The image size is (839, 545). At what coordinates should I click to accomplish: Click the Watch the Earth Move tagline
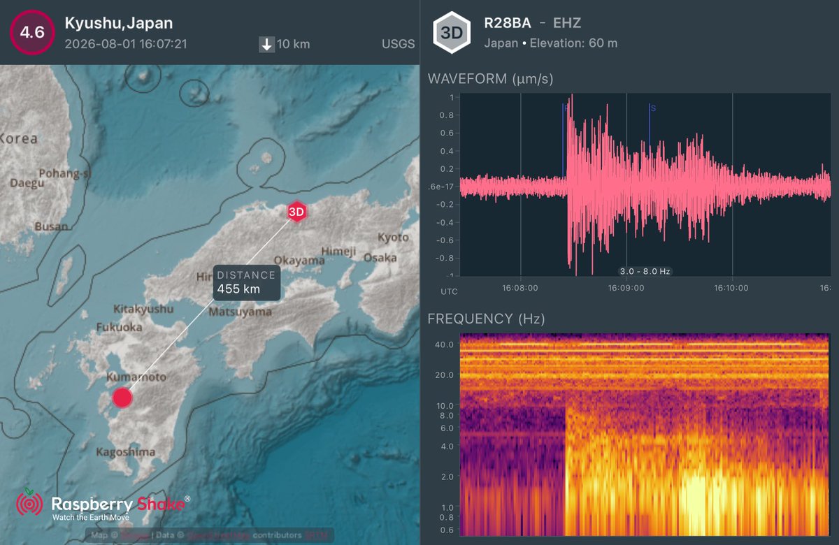tap(91, 518)
